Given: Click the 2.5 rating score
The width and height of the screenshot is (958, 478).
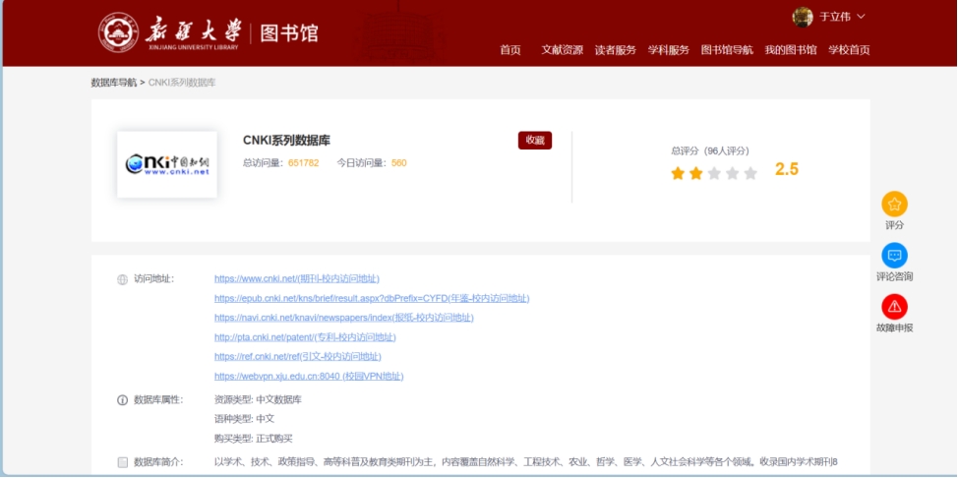Looking at the screenshot, I should tap(787, 169).
